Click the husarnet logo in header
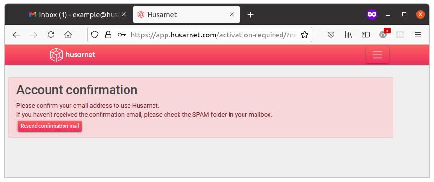This screenshot has width=434, height=182. coord(73,55)
